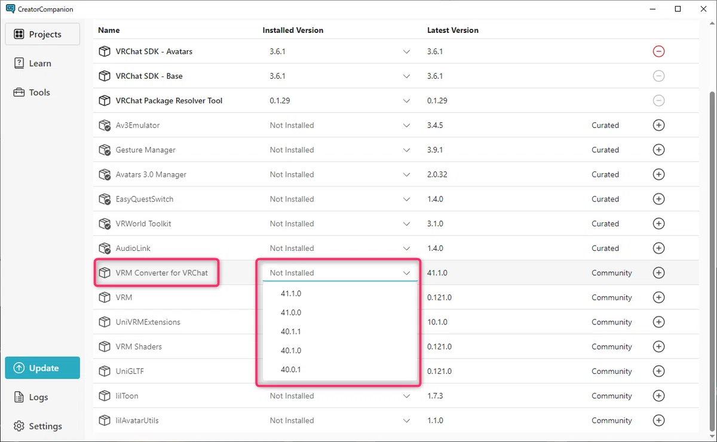717x442 pixels.
Task: Open Settings from the sidebar
Action: [42, 426]
